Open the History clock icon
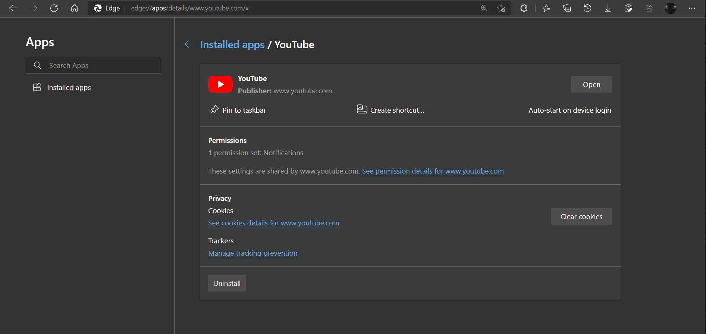Image resolution: width=706 pixels, height=334 pixels. pyautogui.click(x=587, y=8)
